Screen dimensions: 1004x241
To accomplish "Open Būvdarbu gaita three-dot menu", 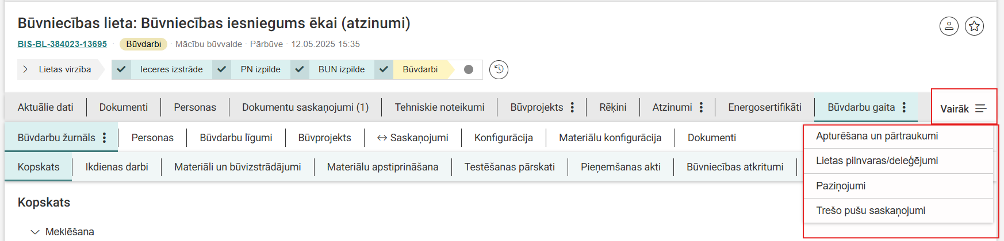I will 904,107.
